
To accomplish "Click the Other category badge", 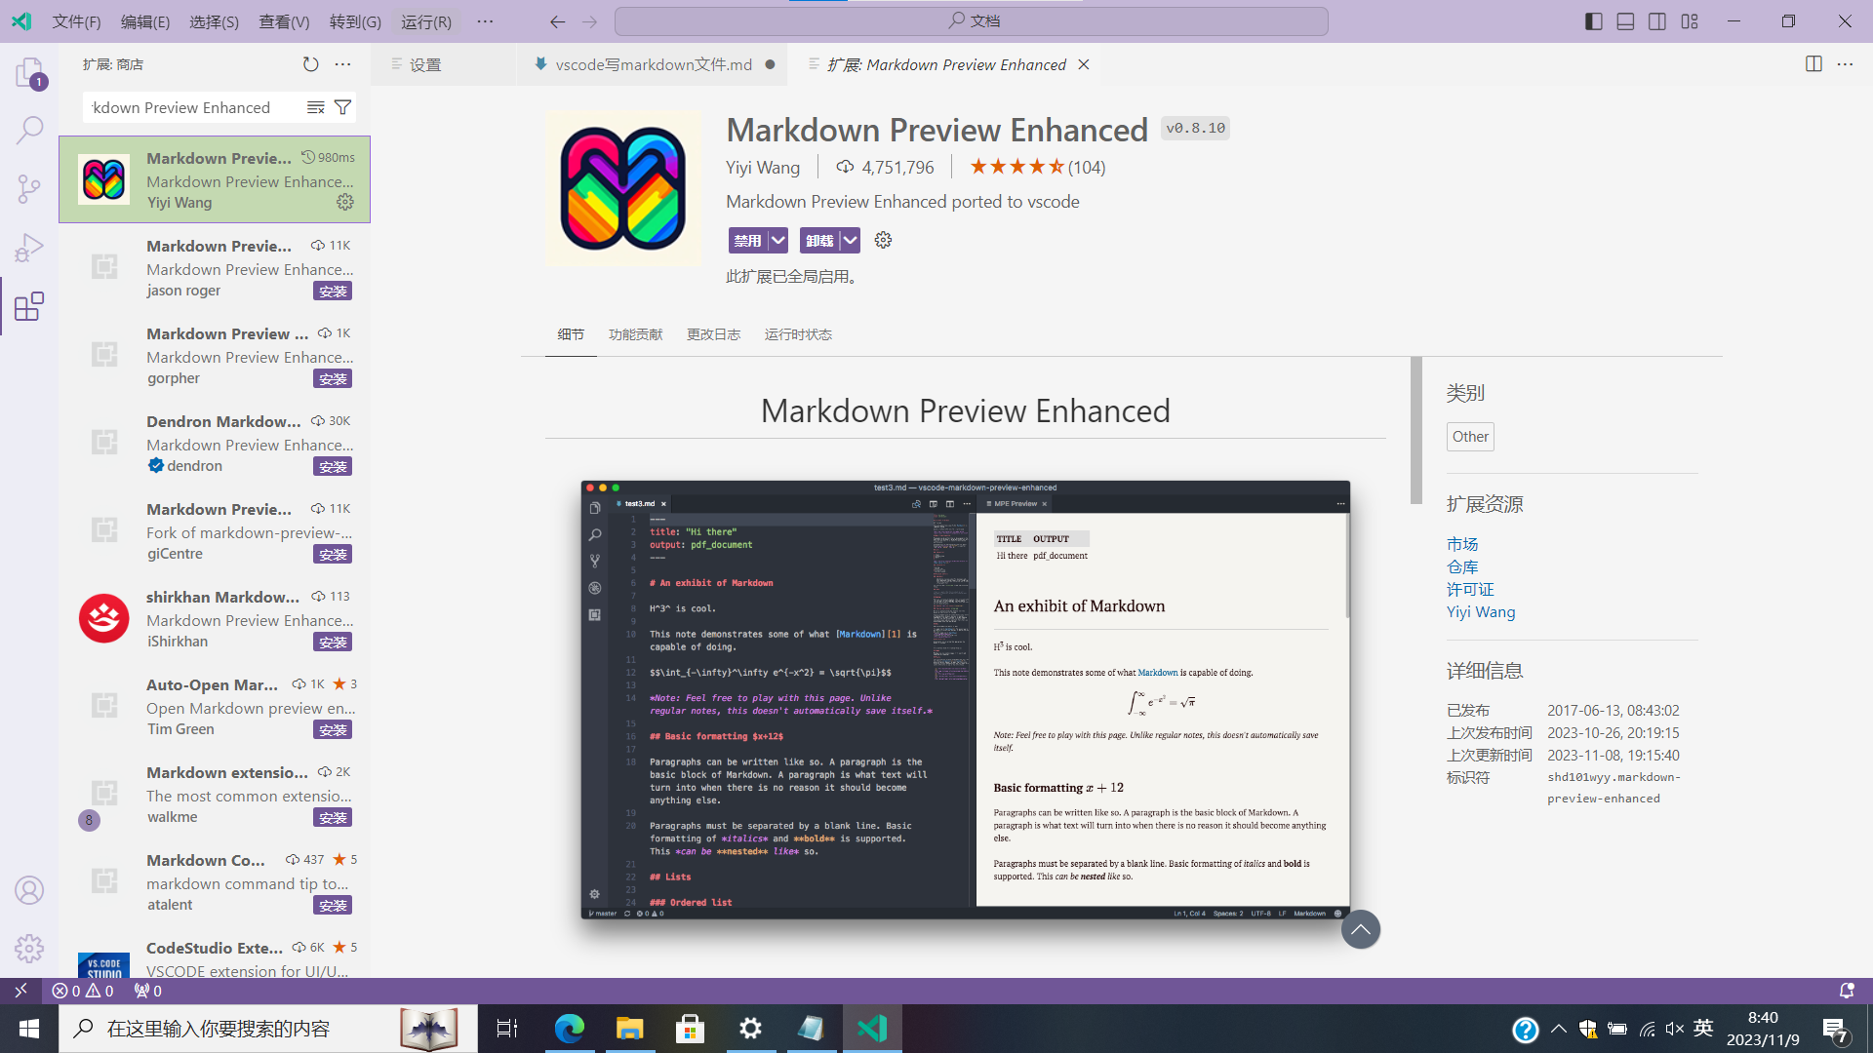I will tap(1470, 436).
